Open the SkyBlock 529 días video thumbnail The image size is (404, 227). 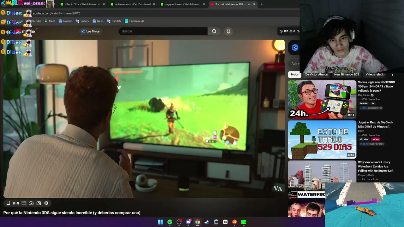(x=322, y=139)
